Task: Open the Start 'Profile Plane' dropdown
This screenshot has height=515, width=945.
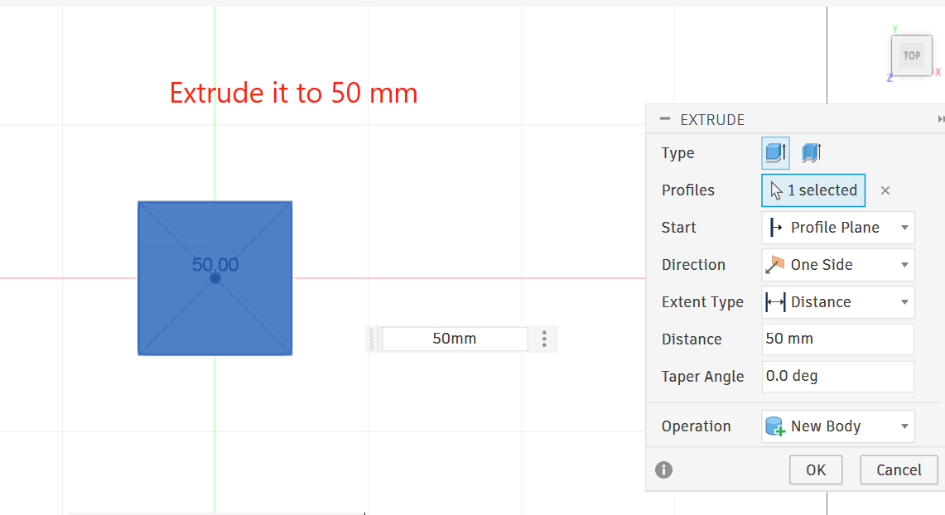Action: pyautogui.click(x=837, y=228)
